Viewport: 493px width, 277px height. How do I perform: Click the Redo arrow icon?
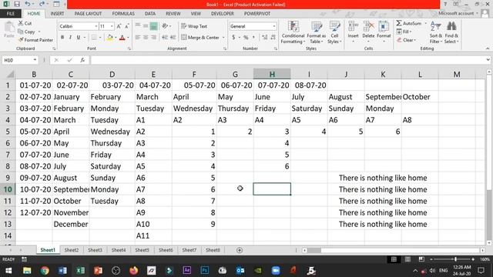pos(42,4)
